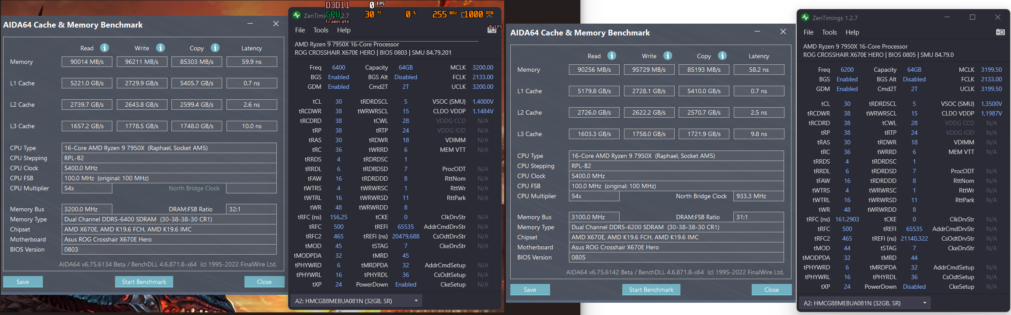Select Memory Latency value "58.2 ns"

coord(759,70)
